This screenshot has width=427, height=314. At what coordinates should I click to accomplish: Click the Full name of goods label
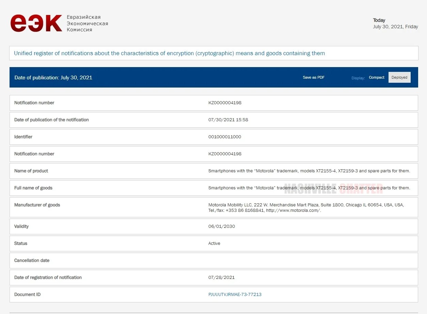coord(33,188)
